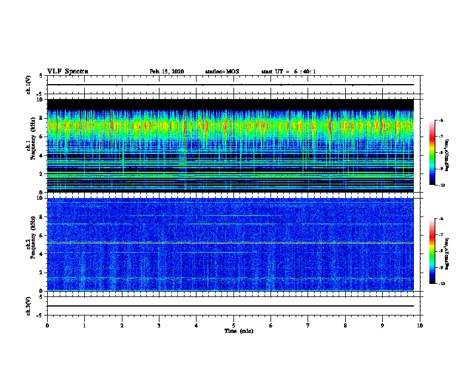Click inside the ch.2 spectrogram panel
The width and height of the screenshot is (473, 365).
tap(231, 245)
